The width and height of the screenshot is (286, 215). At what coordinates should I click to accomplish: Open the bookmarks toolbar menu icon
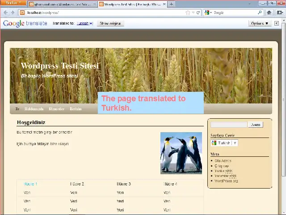tap(279, 13)
